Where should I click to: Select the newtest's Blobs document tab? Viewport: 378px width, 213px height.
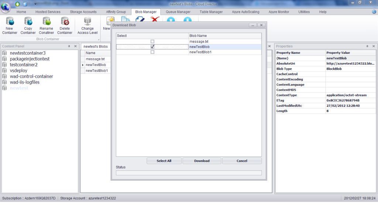coord(96,46)
